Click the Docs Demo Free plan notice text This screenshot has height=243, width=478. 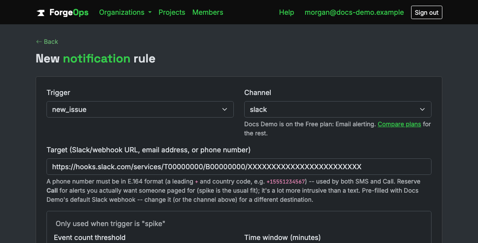pos(338,129)
